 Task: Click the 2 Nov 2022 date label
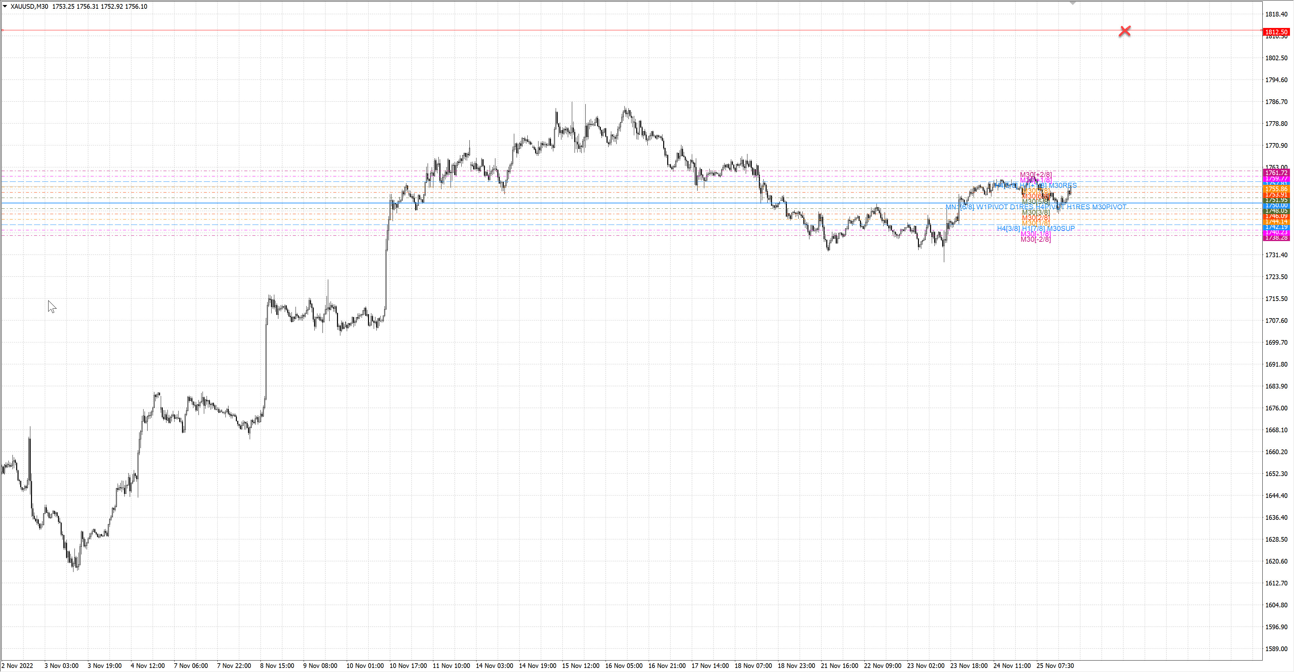coord(18,666)
